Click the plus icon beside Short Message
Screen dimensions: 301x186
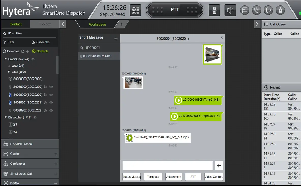(116, 39)
